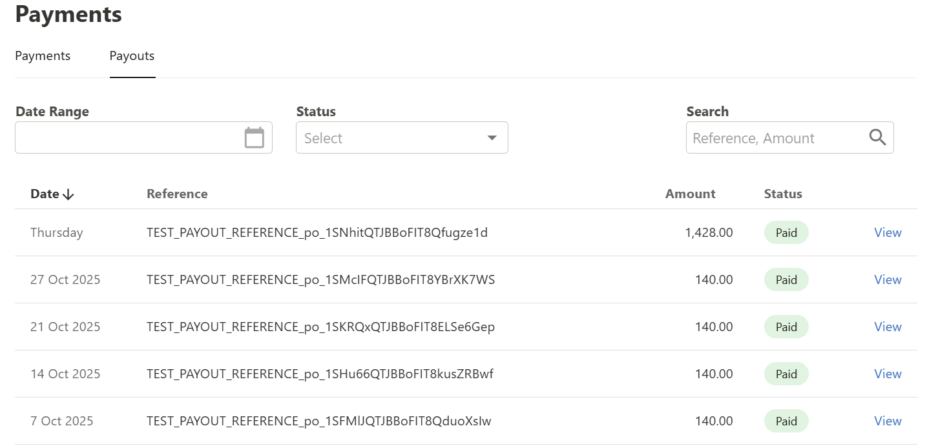Click View for 14 Oct 2025 payout
The height and width of the screenshot is (446, 927).
888,374
